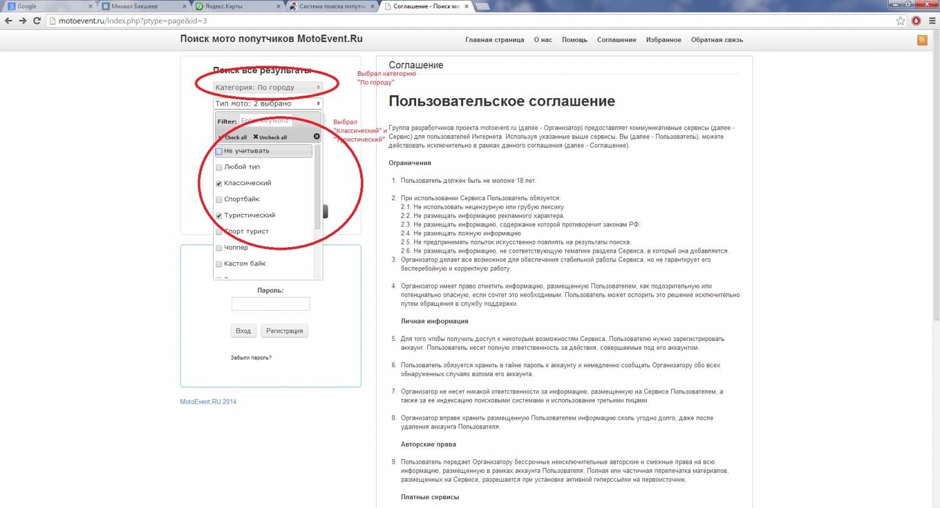Check the Любой тип checkbox
The height and width of the screenshot is (508, 940).
pyautogui.click(x=219, y=168)
